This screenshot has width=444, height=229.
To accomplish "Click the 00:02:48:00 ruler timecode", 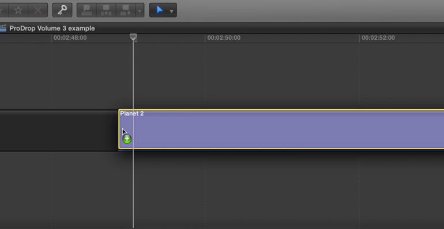I will click(x=70, y=37).
